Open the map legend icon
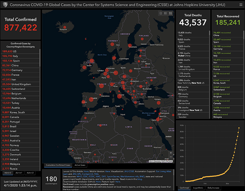The image size is (245, 191). (166, 13)
